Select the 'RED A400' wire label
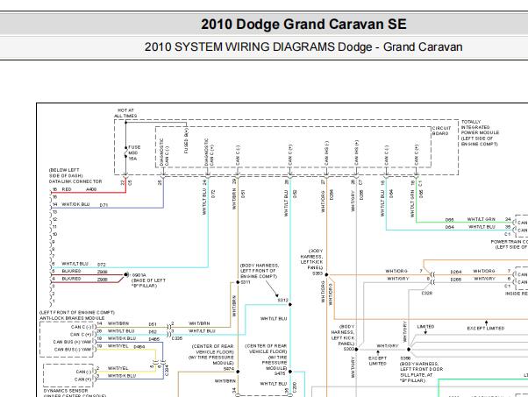This screenshot has height=397, width=528. point(79,189)
